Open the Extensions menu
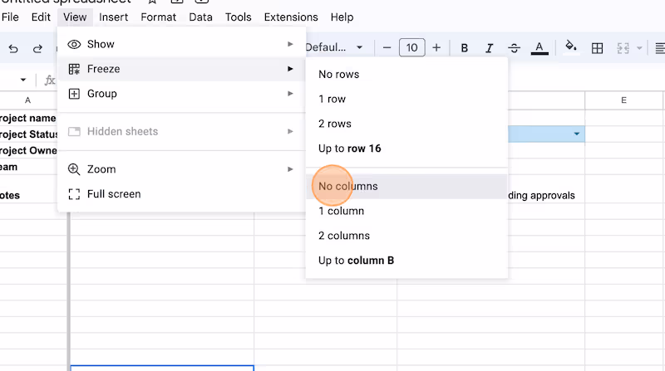The image size is (665, 371). click(291, 17)
